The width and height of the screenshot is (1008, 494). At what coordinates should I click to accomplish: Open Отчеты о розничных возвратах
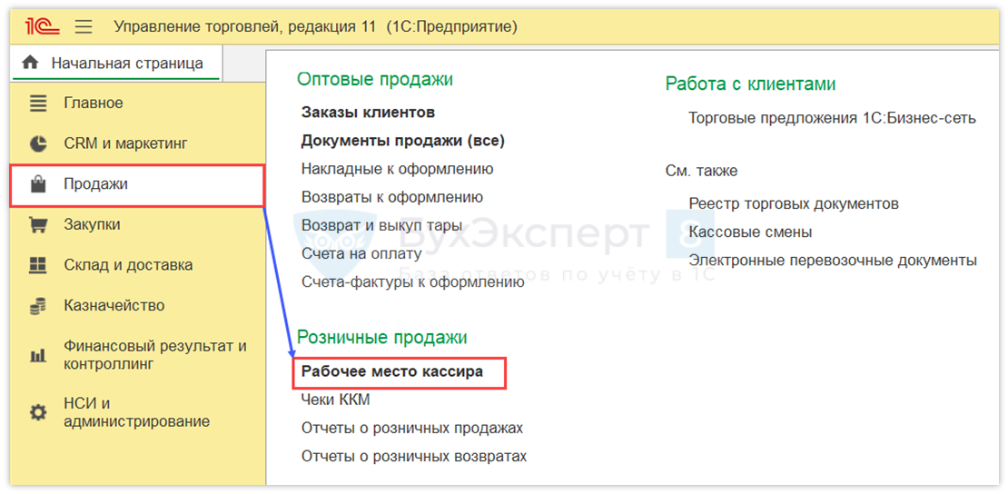tap(414, 457)
